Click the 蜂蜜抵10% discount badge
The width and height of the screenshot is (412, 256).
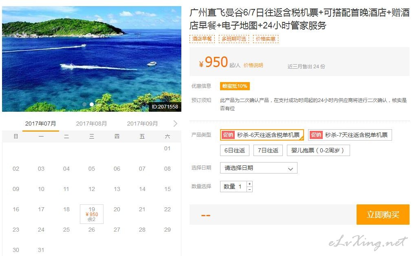click(x=235, y=86)
